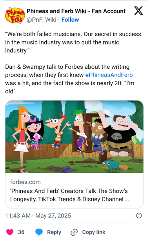Click the @PnF_Wiki handle

42,20
